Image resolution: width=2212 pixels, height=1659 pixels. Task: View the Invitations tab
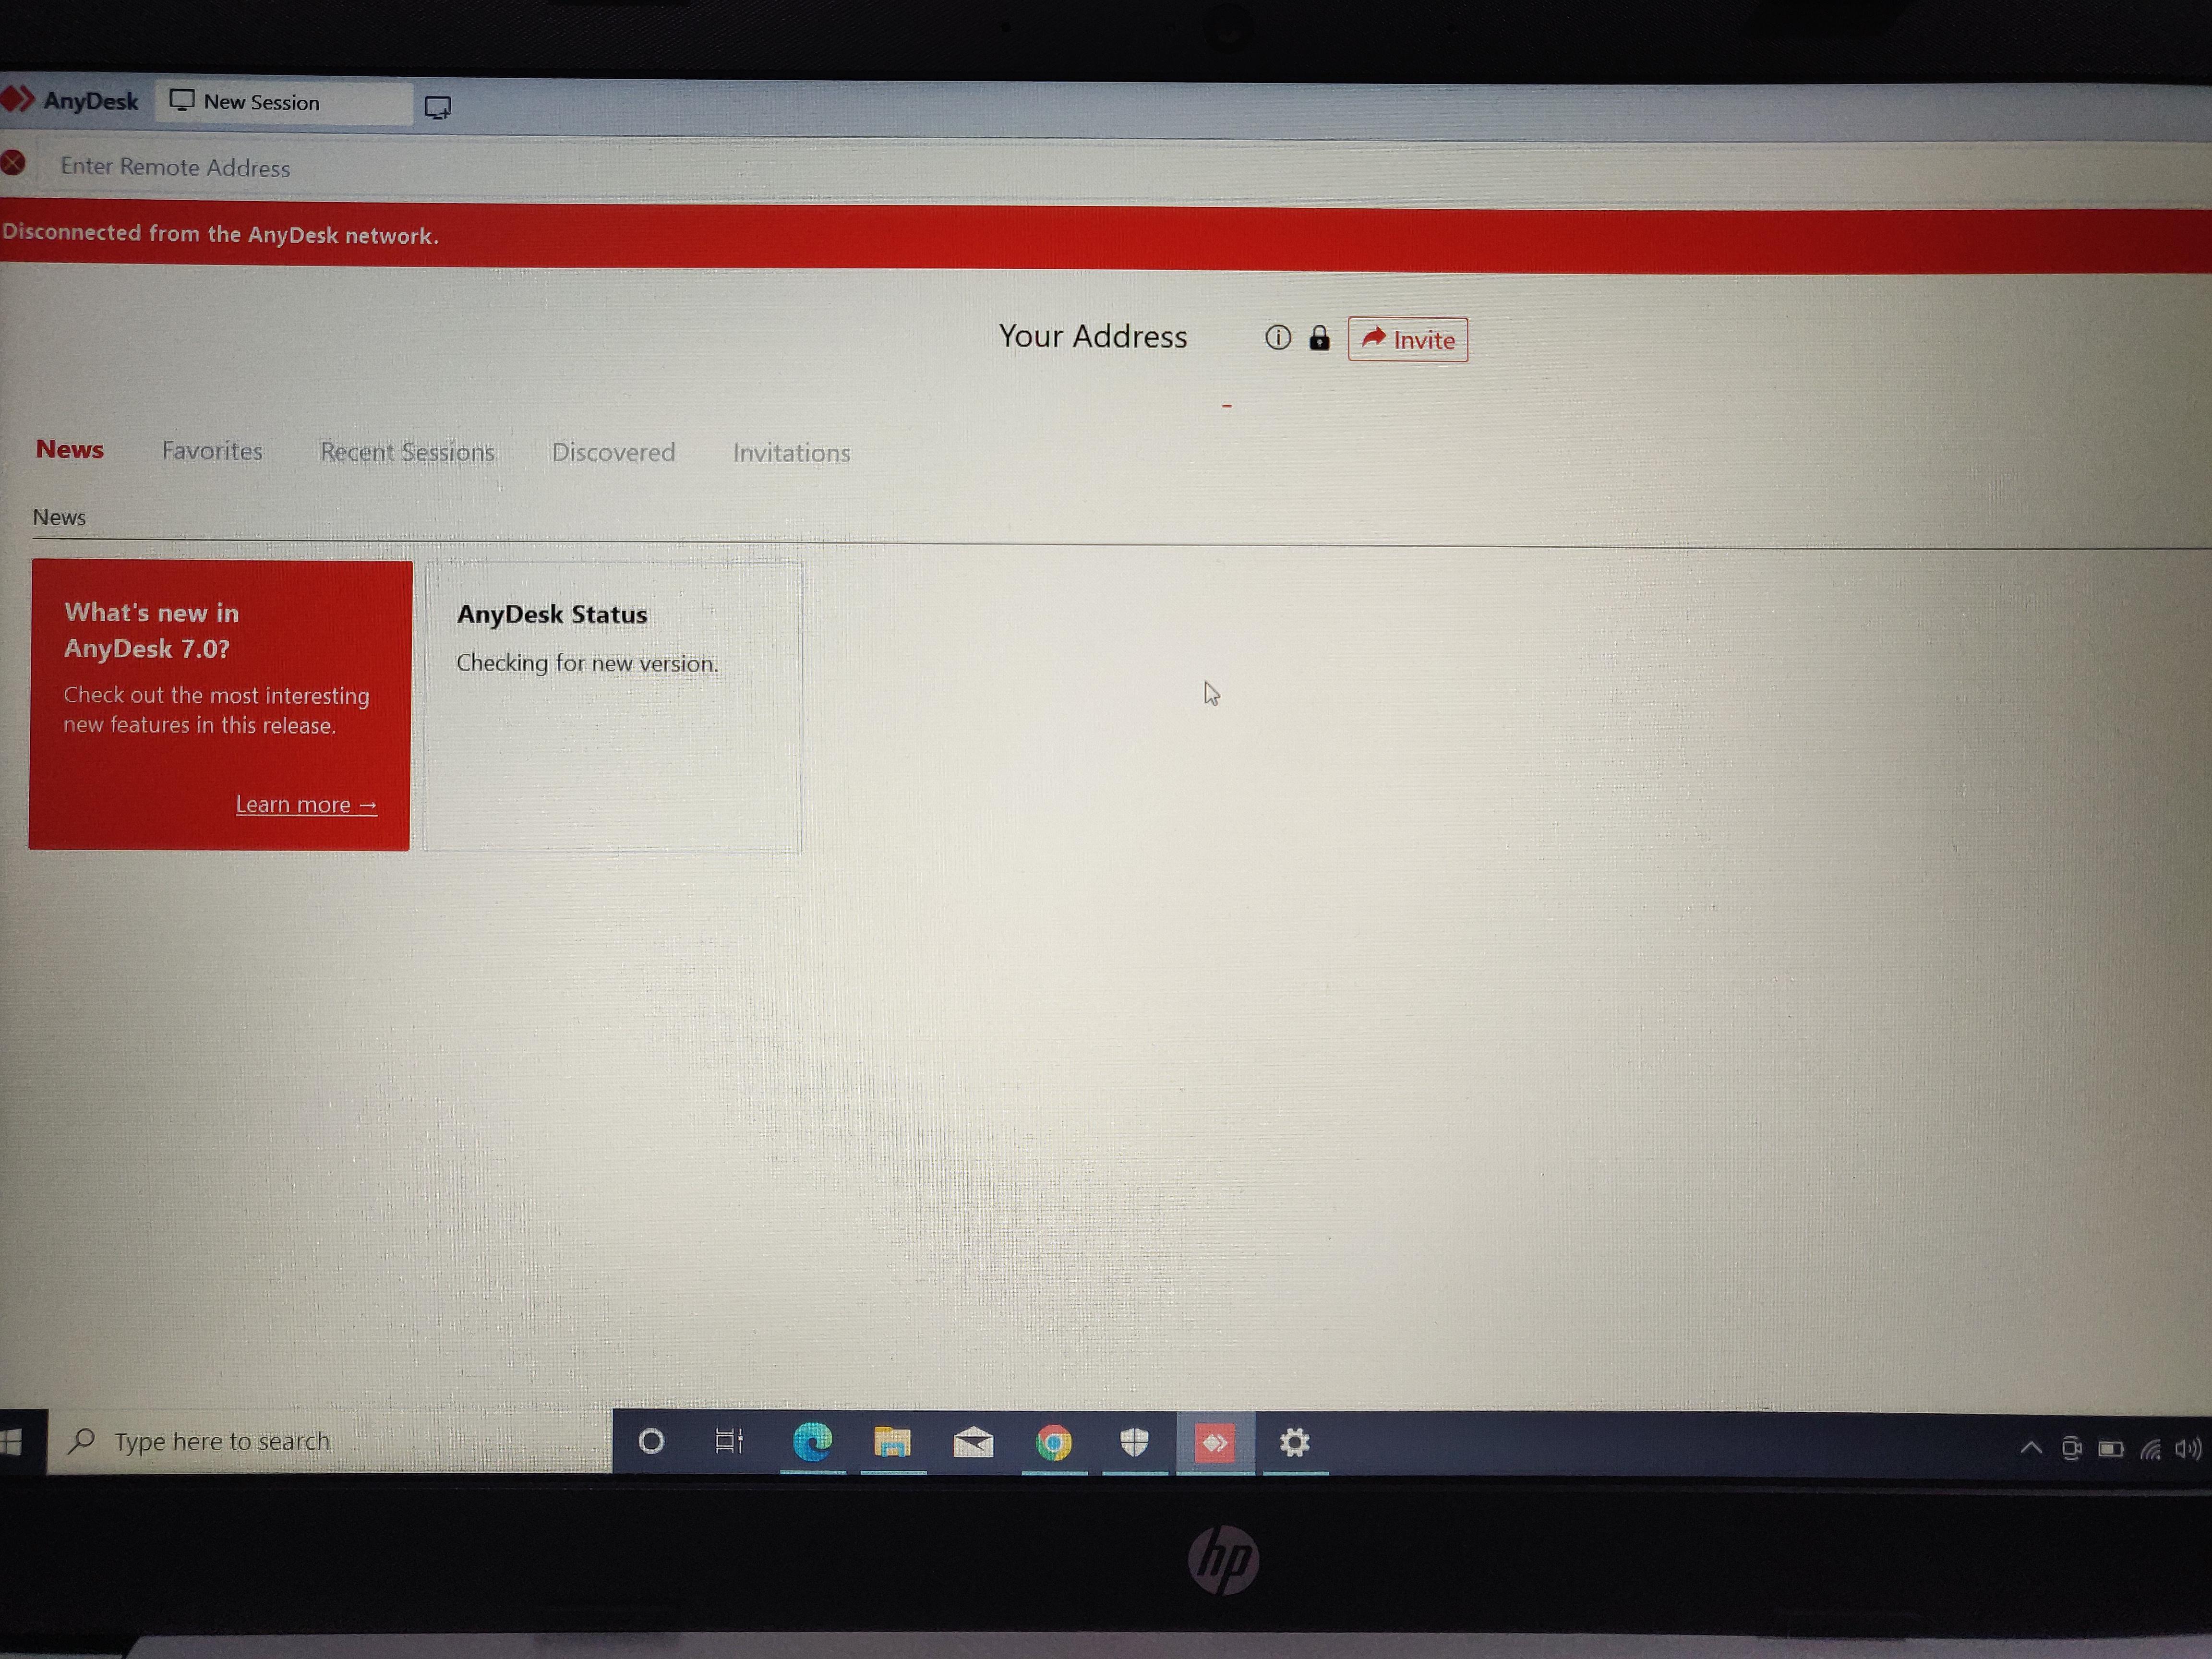tap(790, 453)
